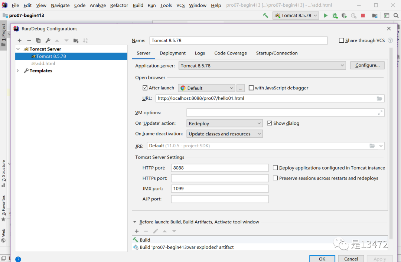Image resolution: width=401 pixels, height=262 pixels.
Task: Click the Name input field
Action: (238, 40)
